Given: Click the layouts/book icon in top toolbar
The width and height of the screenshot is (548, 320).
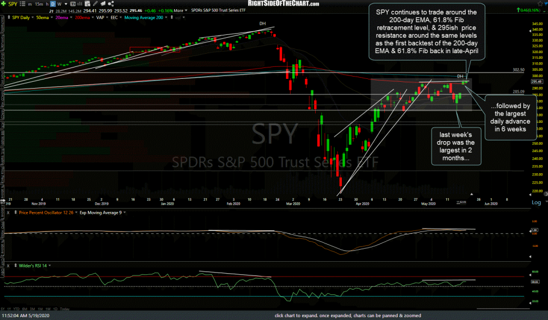Looking at the screenshot, I should [103, 4].
